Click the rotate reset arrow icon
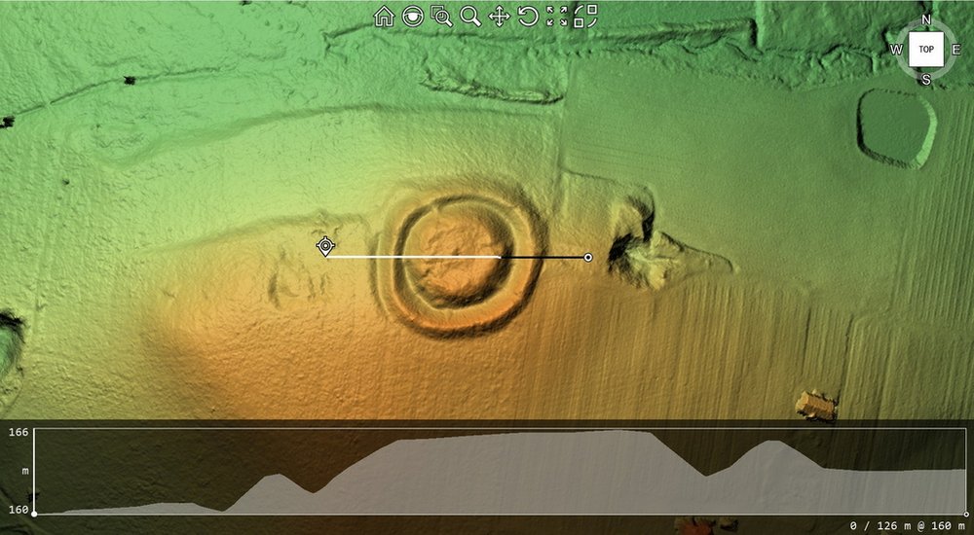This screenshot has width=974, height=535. (x=528, y=16)
